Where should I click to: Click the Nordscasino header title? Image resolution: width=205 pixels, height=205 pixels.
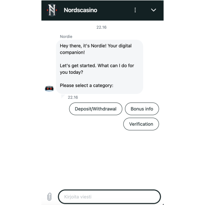(80, 10)
